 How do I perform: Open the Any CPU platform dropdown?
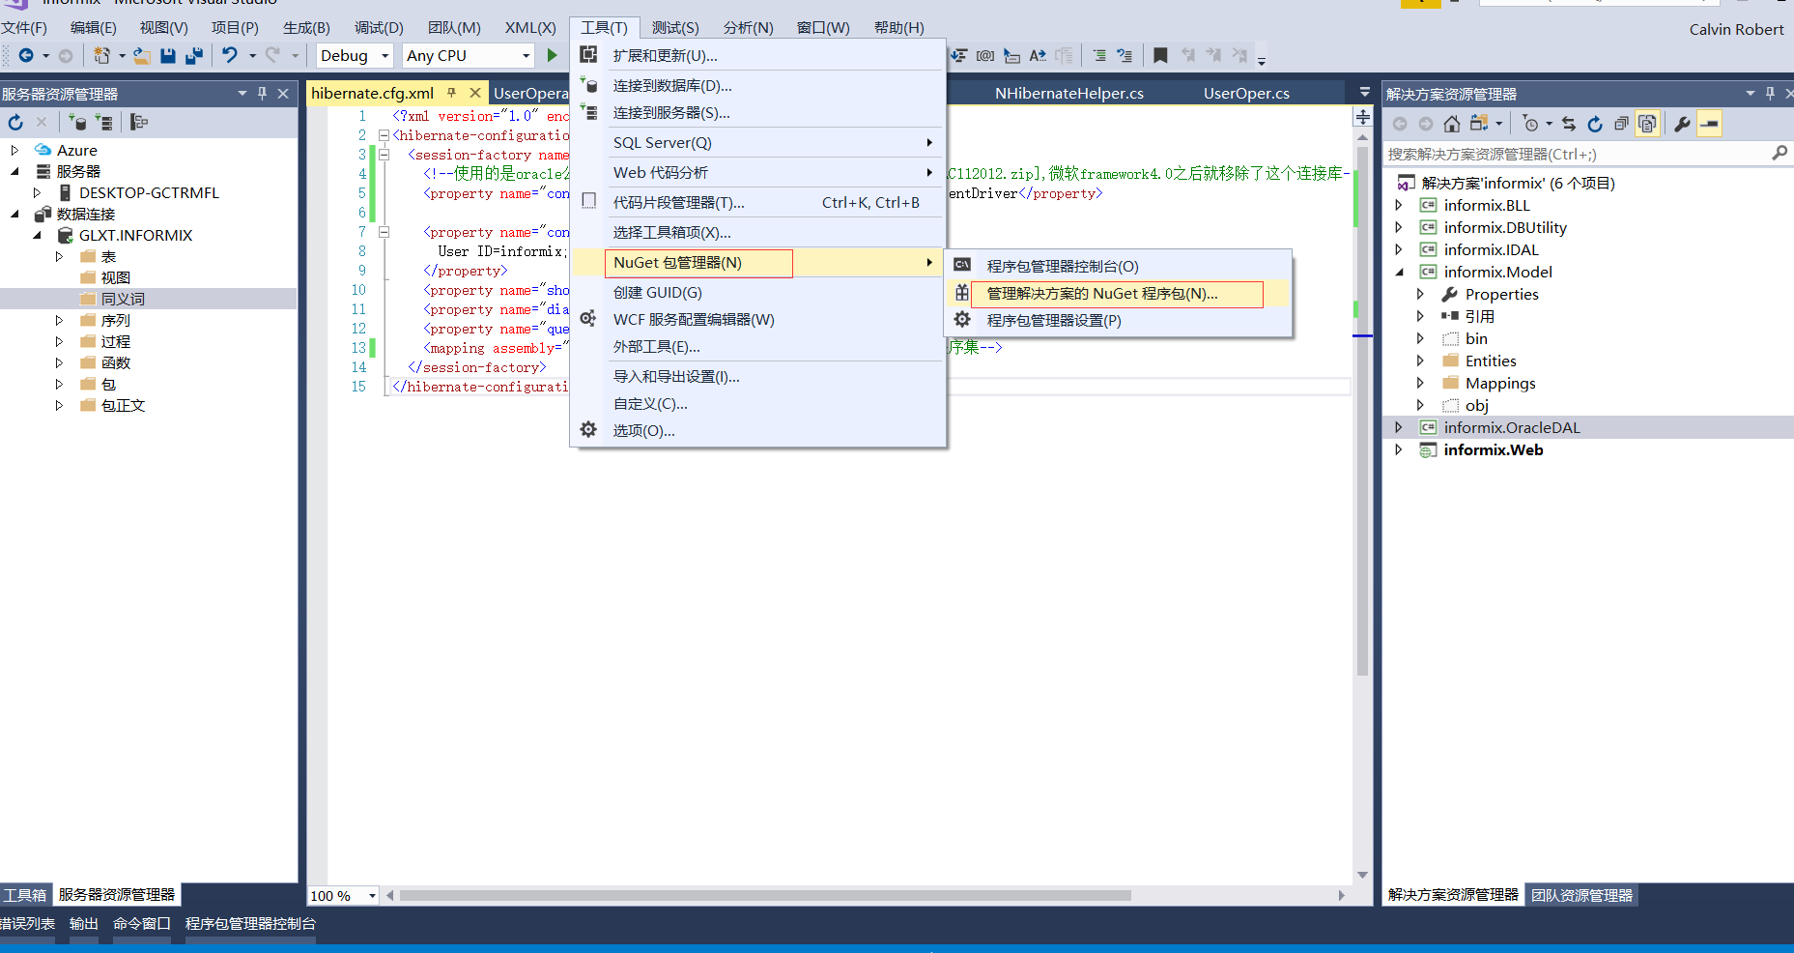point(526,55)
